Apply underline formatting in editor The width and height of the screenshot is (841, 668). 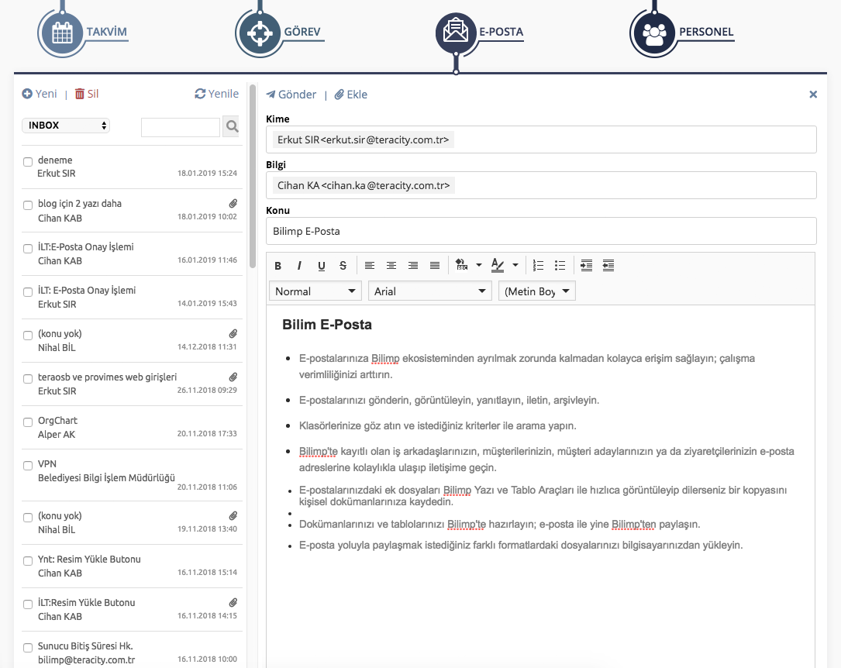pyautogui.click(x=321, y=266)
